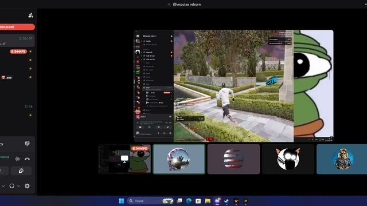Open user settings gear icon
This screenshot has height=206, width=367.
tap(27, 186)
